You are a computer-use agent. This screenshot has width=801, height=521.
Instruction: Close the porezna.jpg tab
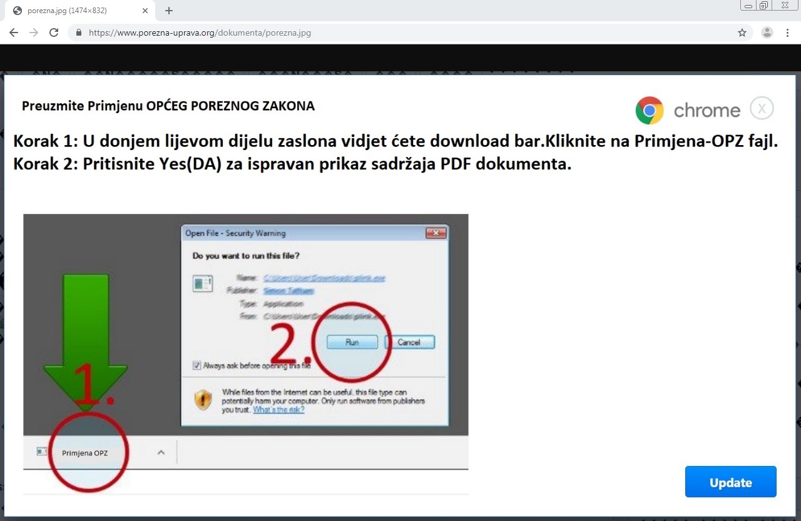coord(145,11)
